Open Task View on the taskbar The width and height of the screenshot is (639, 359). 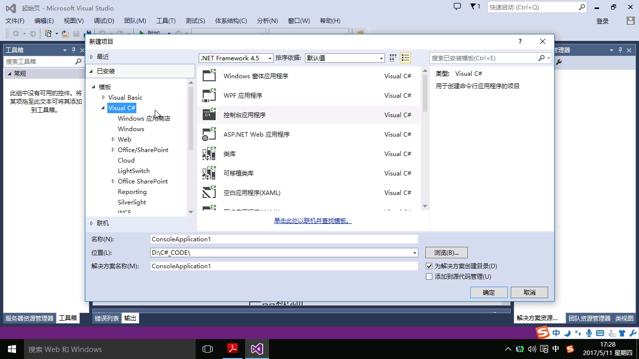pyautogui.click(x=208, y=349)
